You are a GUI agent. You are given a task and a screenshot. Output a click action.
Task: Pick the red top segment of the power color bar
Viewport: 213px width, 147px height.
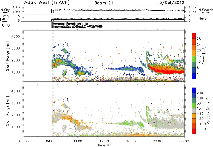pos(194,36)
